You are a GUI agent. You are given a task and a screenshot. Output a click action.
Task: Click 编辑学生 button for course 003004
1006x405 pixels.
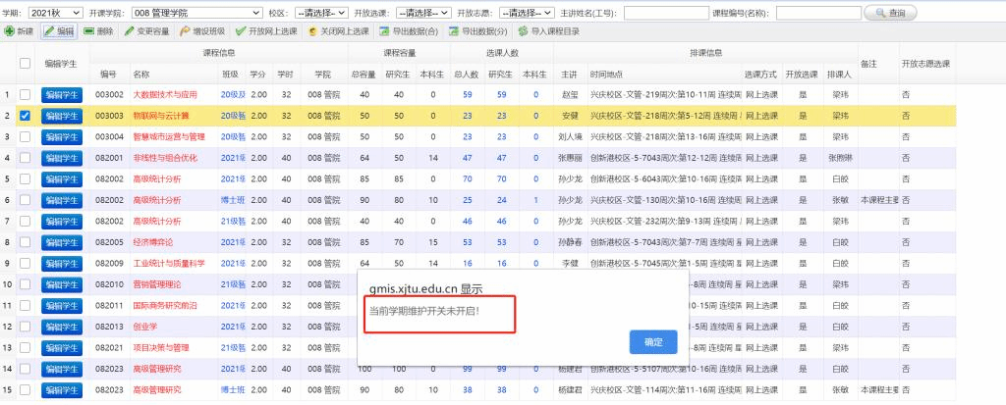[x=61, y=136]
